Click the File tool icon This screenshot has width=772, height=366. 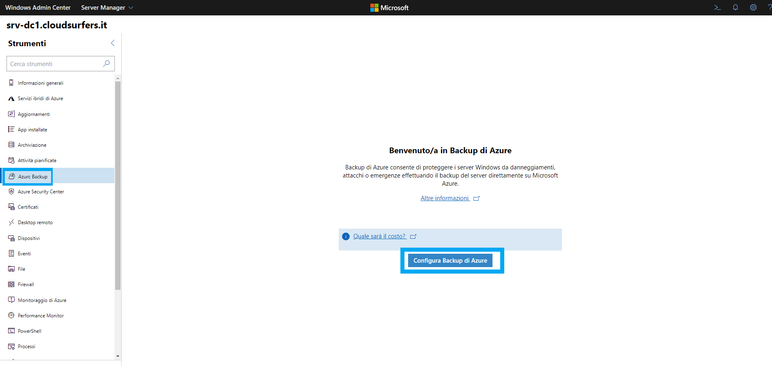click(x=11, y=269)
